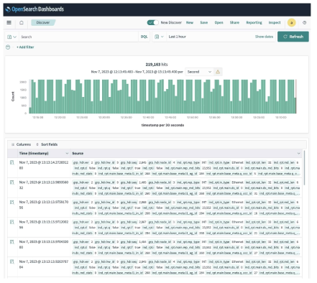Click into the Search query field
This screenshot has height=283, width=317.
click(x=78, y=37)
